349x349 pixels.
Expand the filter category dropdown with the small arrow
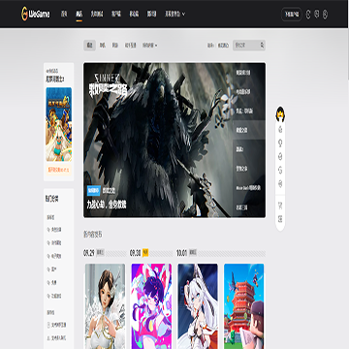tap(150, 46)
